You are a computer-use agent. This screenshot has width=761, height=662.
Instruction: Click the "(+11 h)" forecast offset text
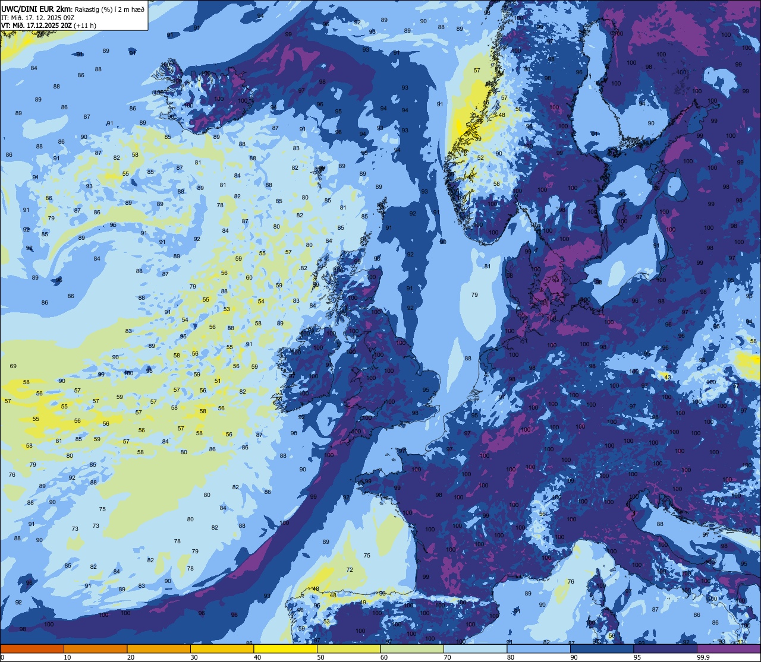tap(86, 26)
